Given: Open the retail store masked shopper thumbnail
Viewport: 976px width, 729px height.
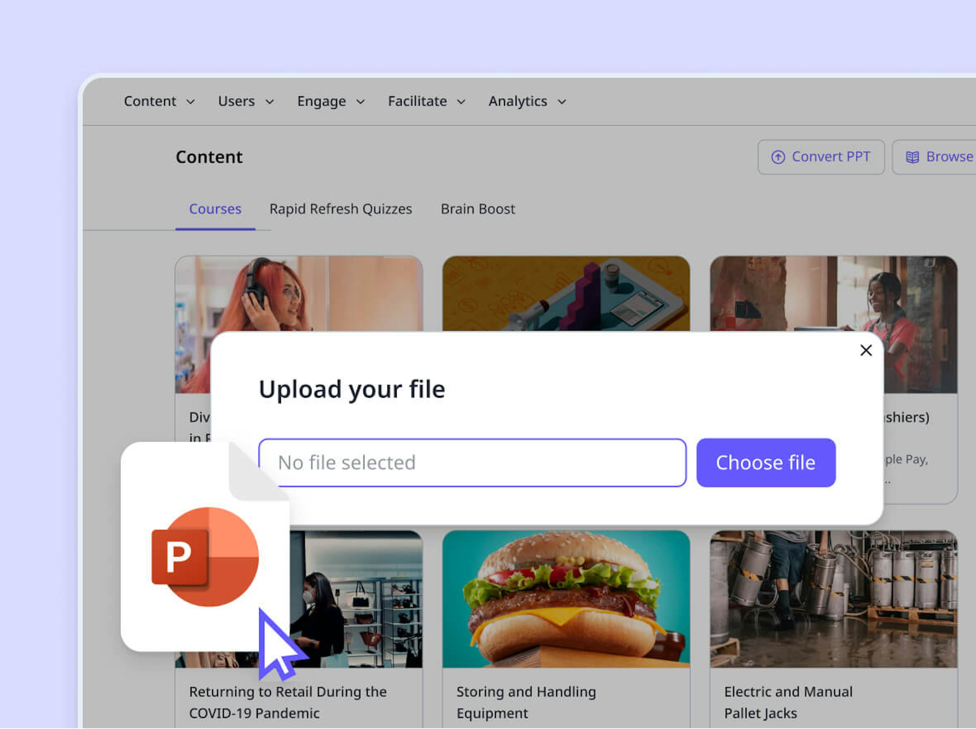Looking at the screenshot, I should (356, 599).
